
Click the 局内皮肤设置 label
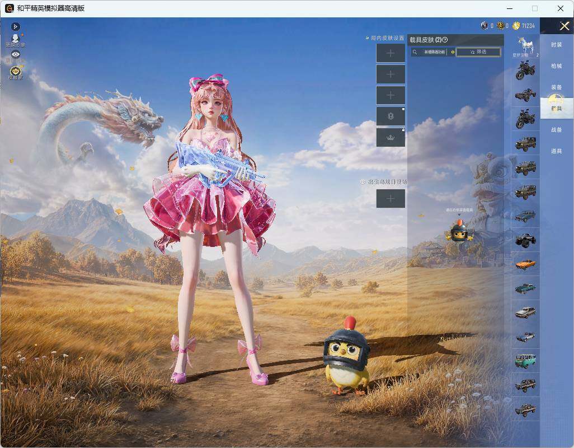[387, 38]
